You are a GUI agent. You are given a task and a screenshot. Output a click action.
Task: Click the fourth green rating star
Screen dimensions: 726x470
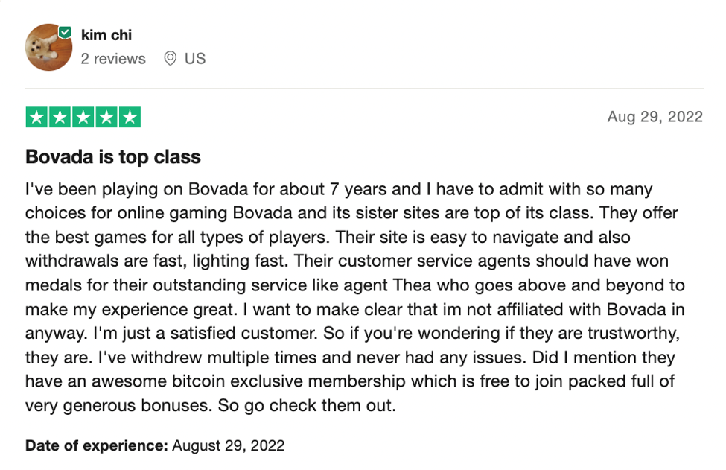[x=106, y=117]
